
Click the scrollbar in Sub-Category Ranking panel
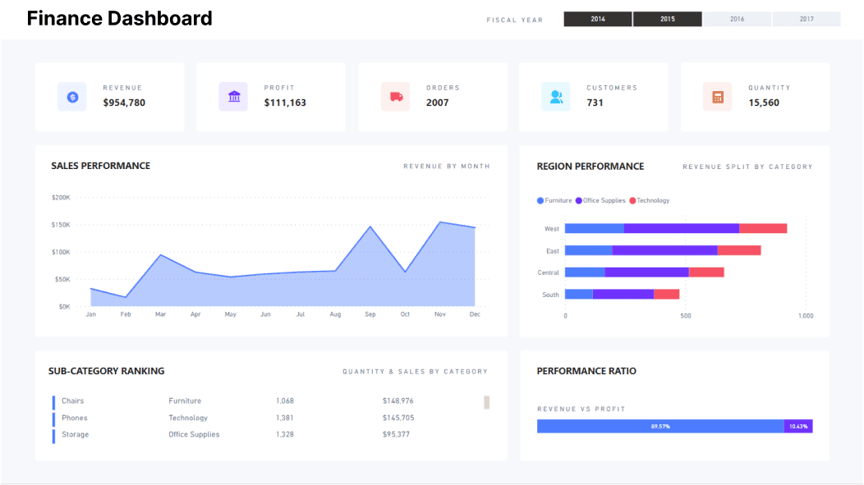[485, 401]
